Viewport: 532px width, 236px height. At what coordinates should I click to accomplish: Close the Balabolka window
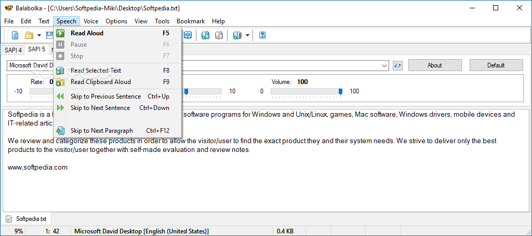click(x=519, y=8)
